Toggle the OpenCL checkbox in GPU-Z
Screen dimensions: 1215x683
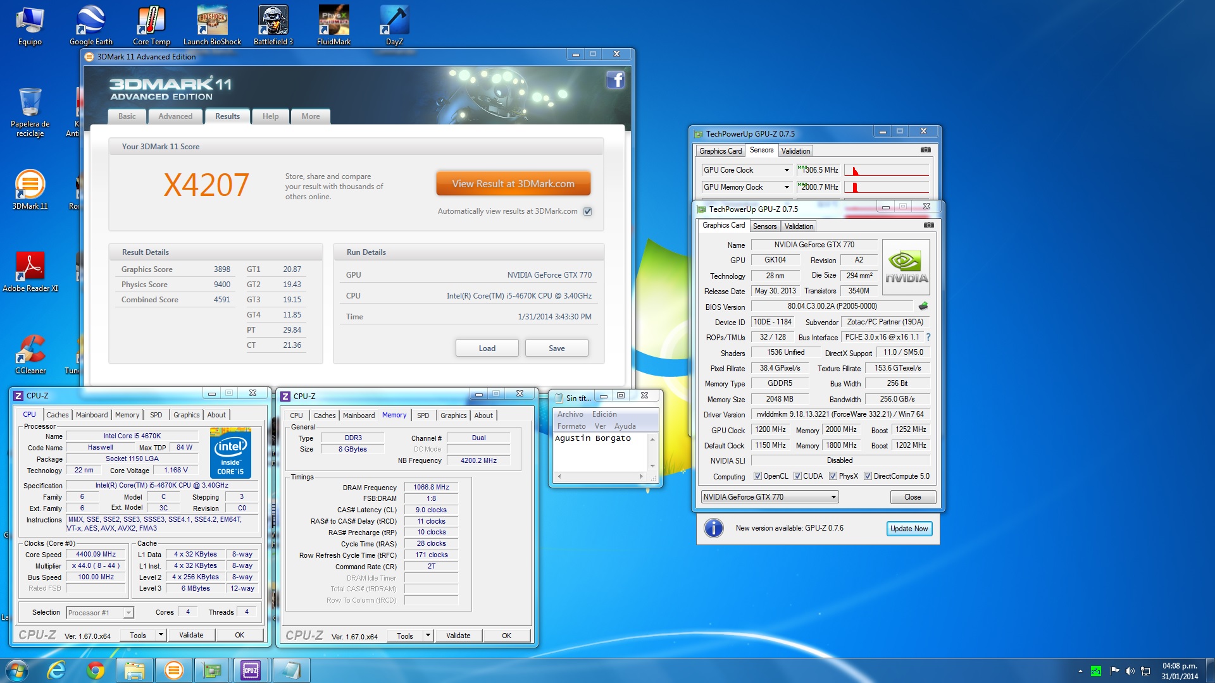(x=757, y=476)
